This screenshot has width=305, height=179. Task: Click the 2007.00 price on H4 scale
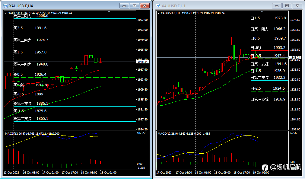tap(143, 20)
